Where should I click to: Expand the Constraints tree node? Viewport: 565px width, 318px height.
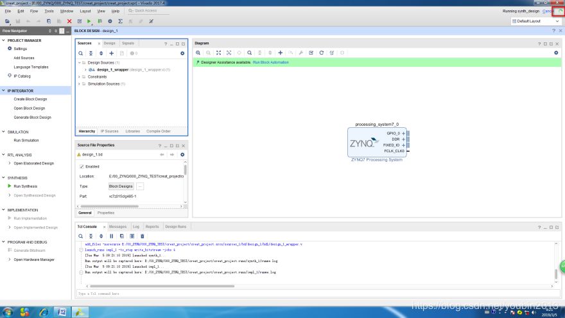pos(80,77)
